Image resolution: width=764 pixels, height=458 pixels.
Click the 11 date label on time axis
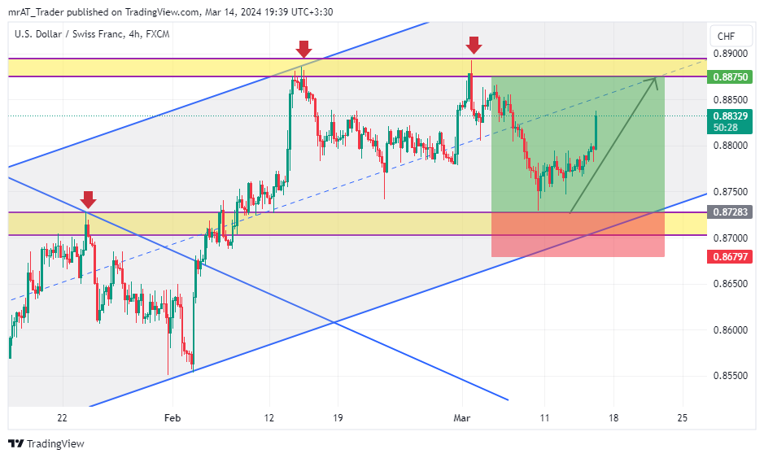pos(544,418)
